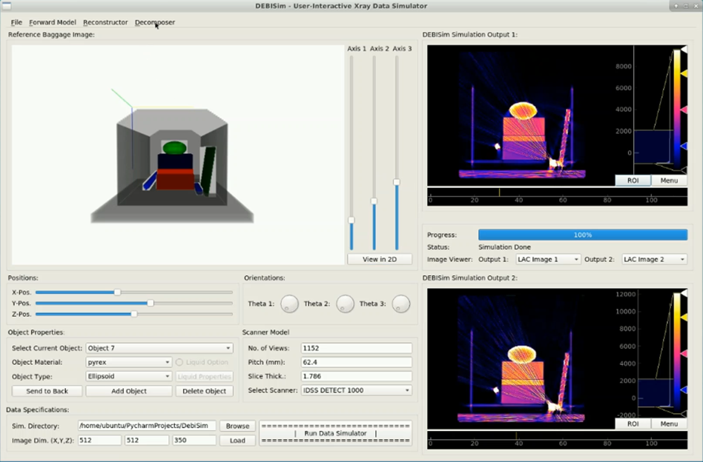Open the Reconstructor menu
Image resolution: width=703 pixels, height=462 pixels.
pos(105,22)
